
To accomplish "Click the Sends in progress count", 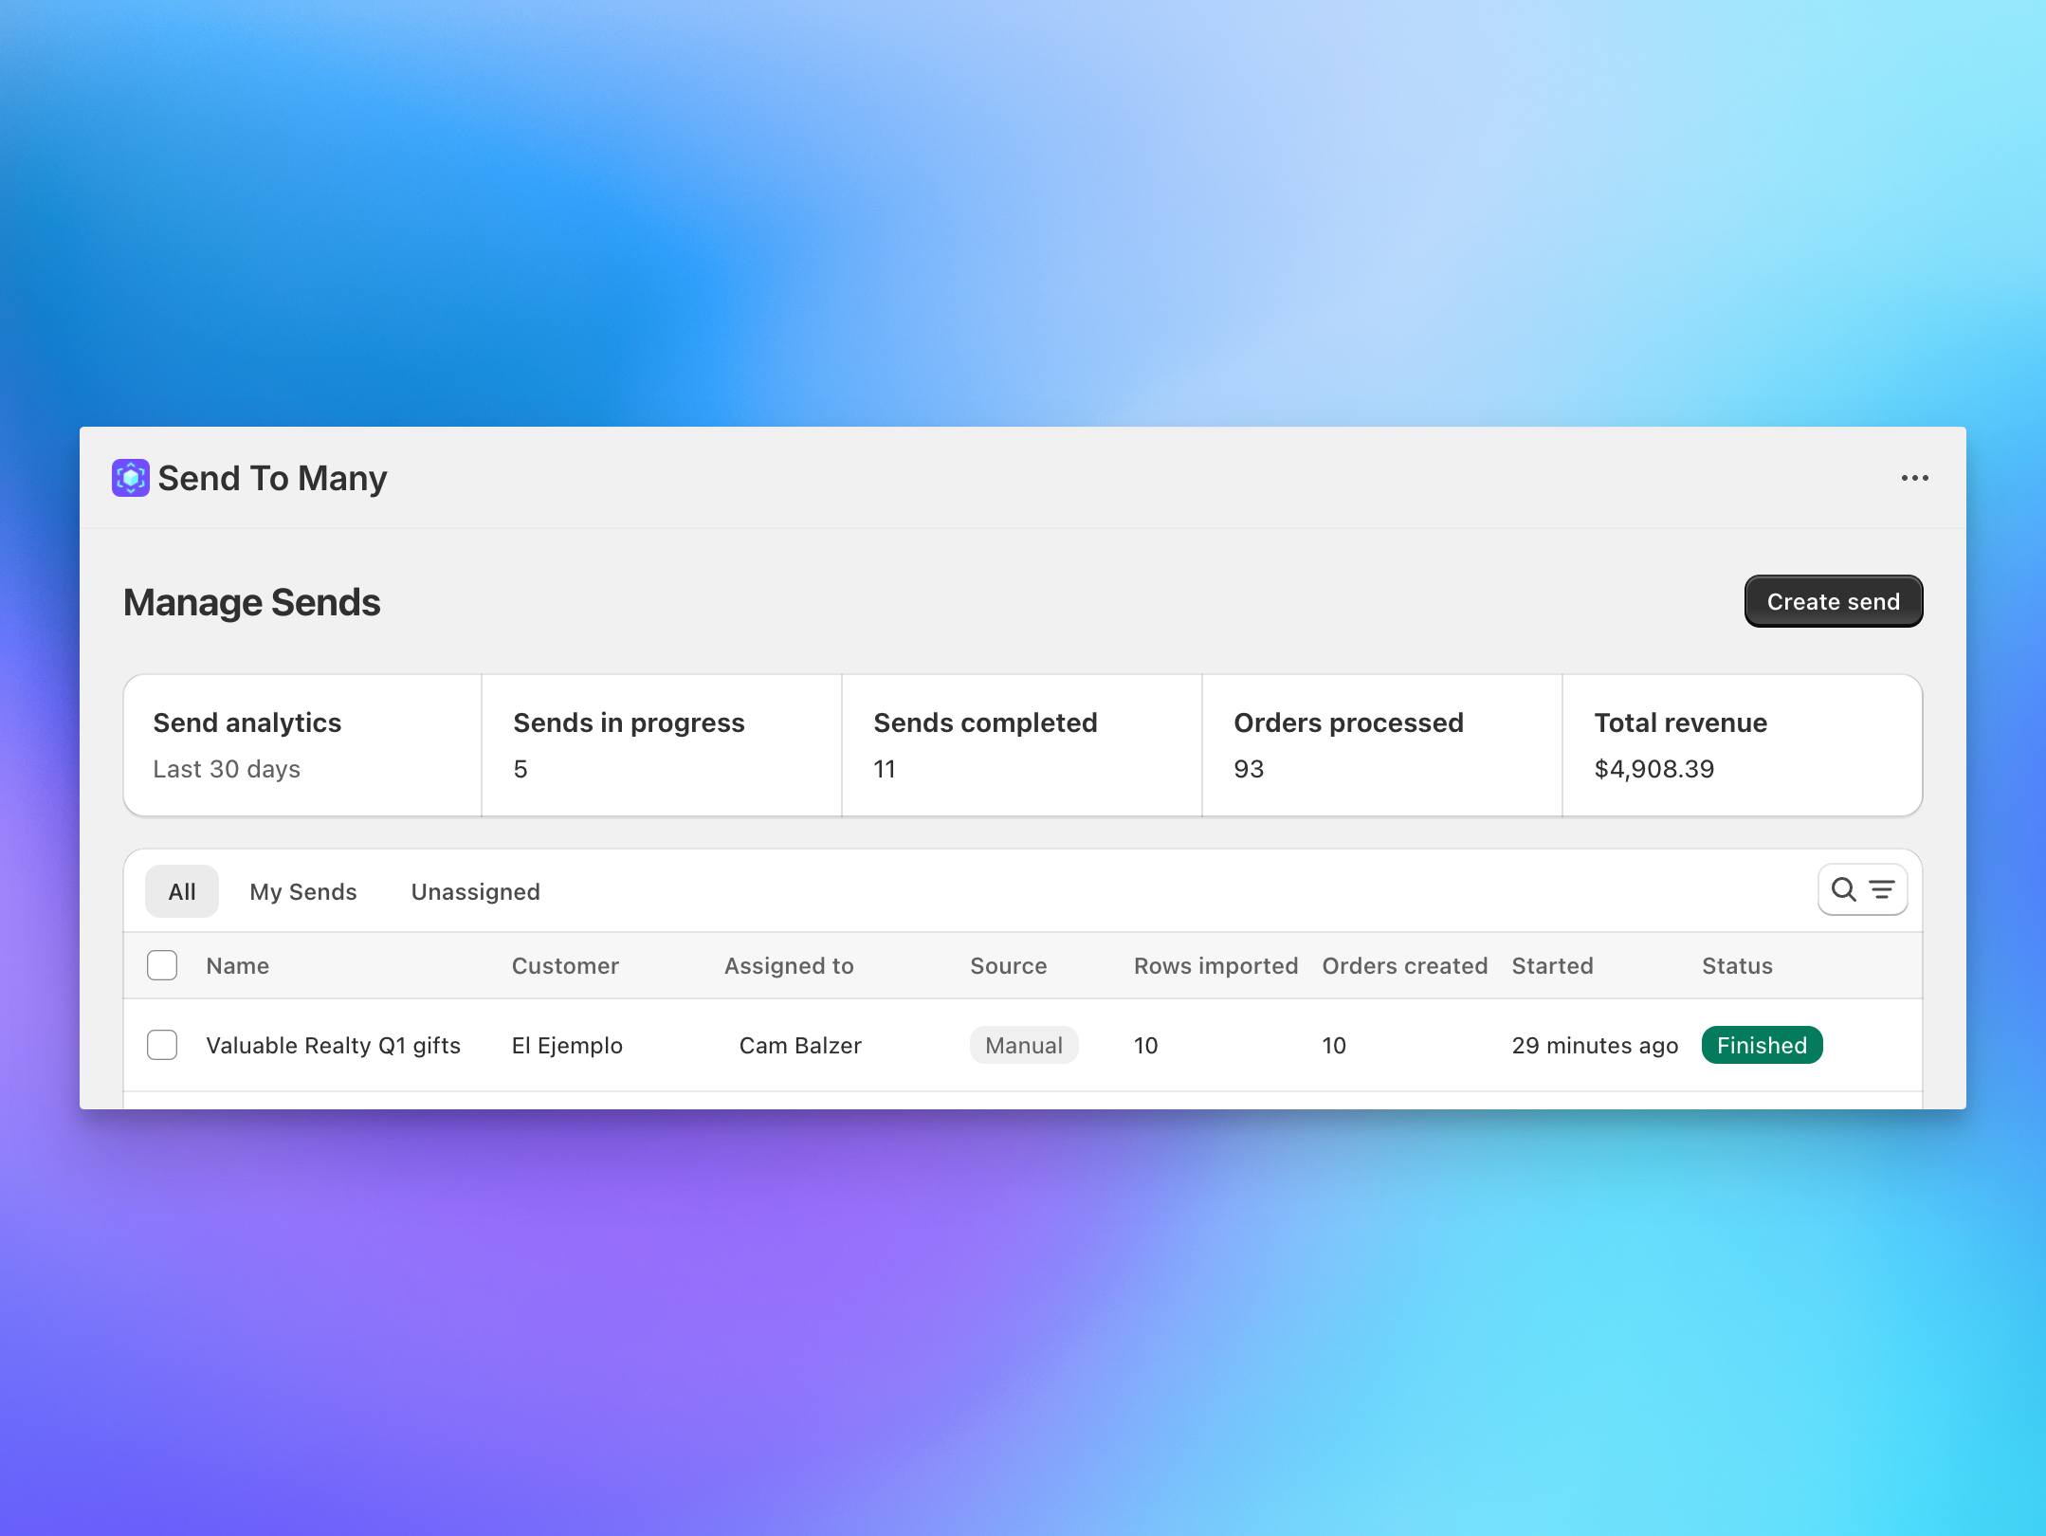I will 521,769.
